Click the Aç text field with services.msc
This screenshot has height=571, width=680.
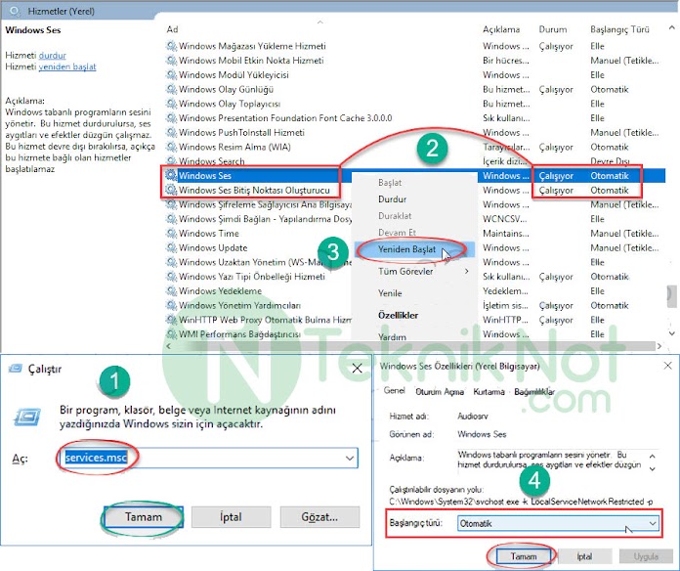(207, 459)
